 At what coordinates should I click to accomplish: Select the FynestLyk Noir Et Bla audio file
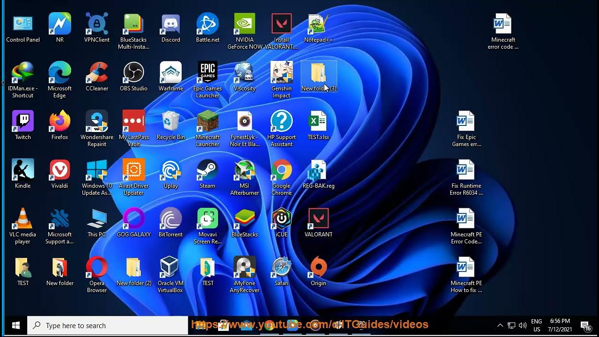245,129
